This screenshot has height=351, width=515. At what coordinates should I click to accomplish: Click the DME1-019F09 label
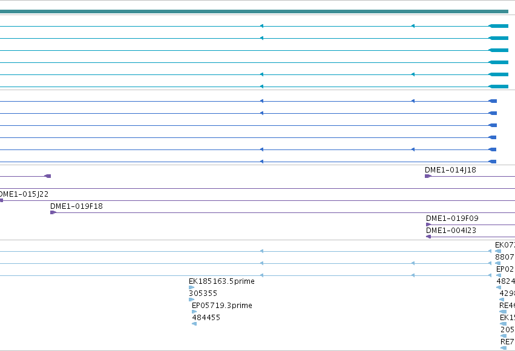(452, 218)
